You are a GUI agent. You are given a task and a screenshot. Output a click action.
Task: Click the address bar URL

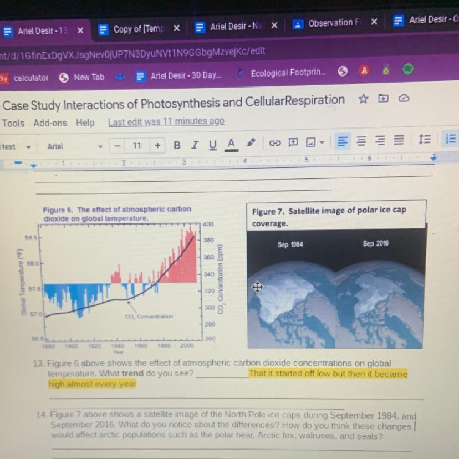[x=132, y=53]
